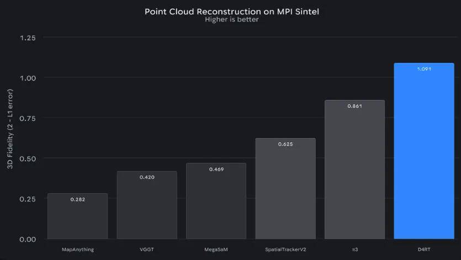The height and width of the screenshot is (260, 461).
Task: Click the 'Higher is better' subtitle
Action: point(231,20)
